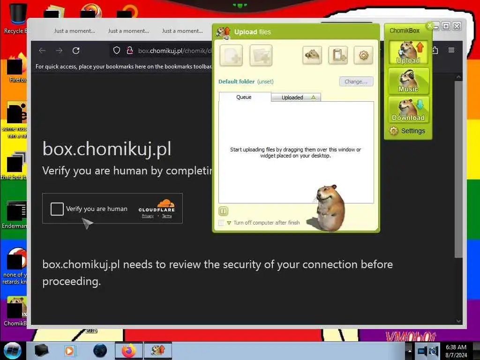This screenshot has height=360, width=480.
Task: Click the Firefox address bar URL
Action: pyautogui.click(x=175, y=51)
